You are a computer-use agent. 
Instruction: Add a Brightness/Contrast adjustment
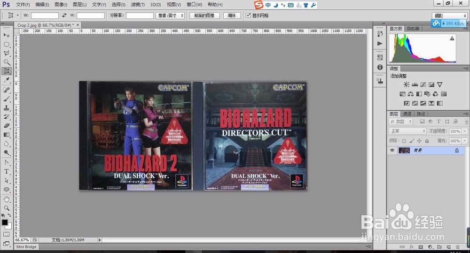(407, 85)
